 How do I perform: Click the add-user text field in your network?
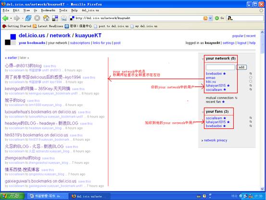click(x=220, y=67)
